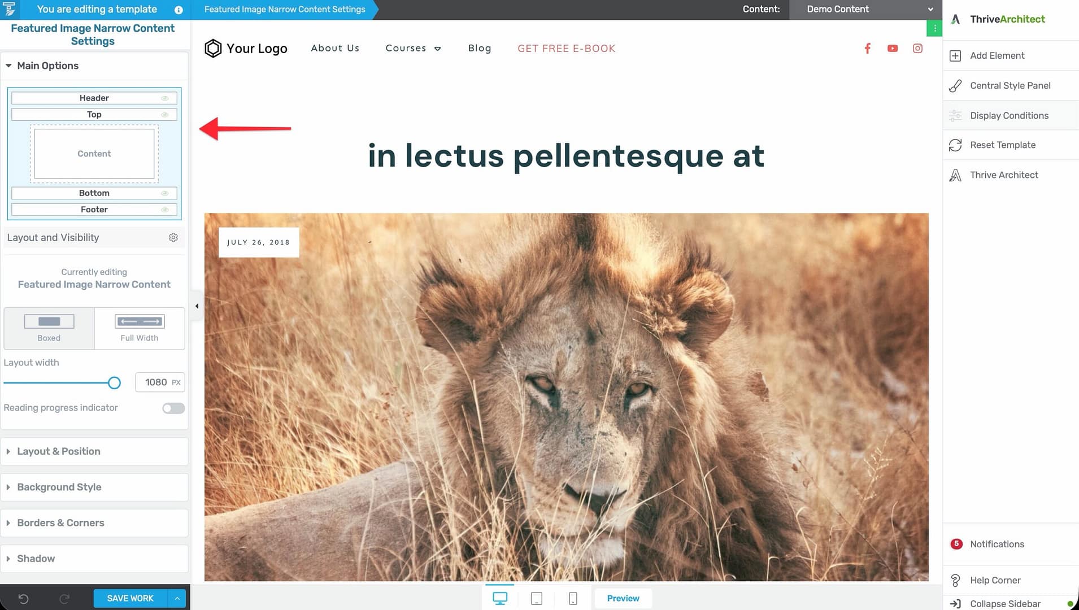Click the Layout width slider handle
Viewport: 1079px width, 610px height.
tap(114, 383)
